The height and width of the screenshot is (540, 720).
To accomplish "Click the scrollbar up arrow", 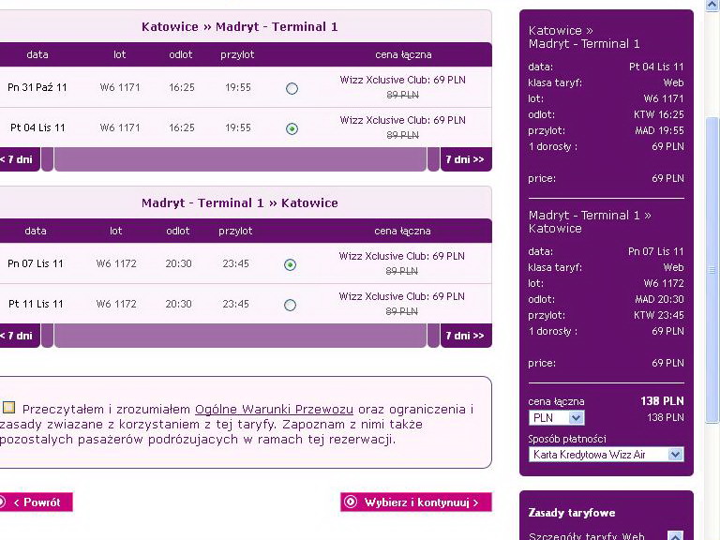I will coord(712,6).
